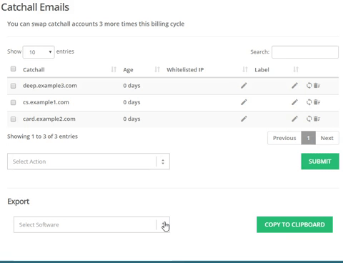Check the deep.example3.com row checkbox
The image size is (343, 263).
coord(14,86)
